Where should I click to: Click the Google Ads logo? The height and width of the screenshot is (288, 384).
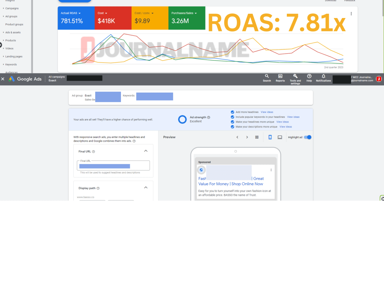(25, 79)
